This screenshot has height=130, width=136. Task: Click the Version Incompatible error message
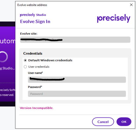(x=36, y=108)
